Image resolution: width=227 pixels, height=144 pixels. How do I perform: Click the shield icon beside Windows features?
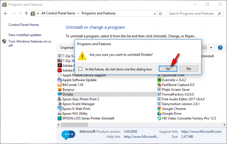[x=4, y=41]
